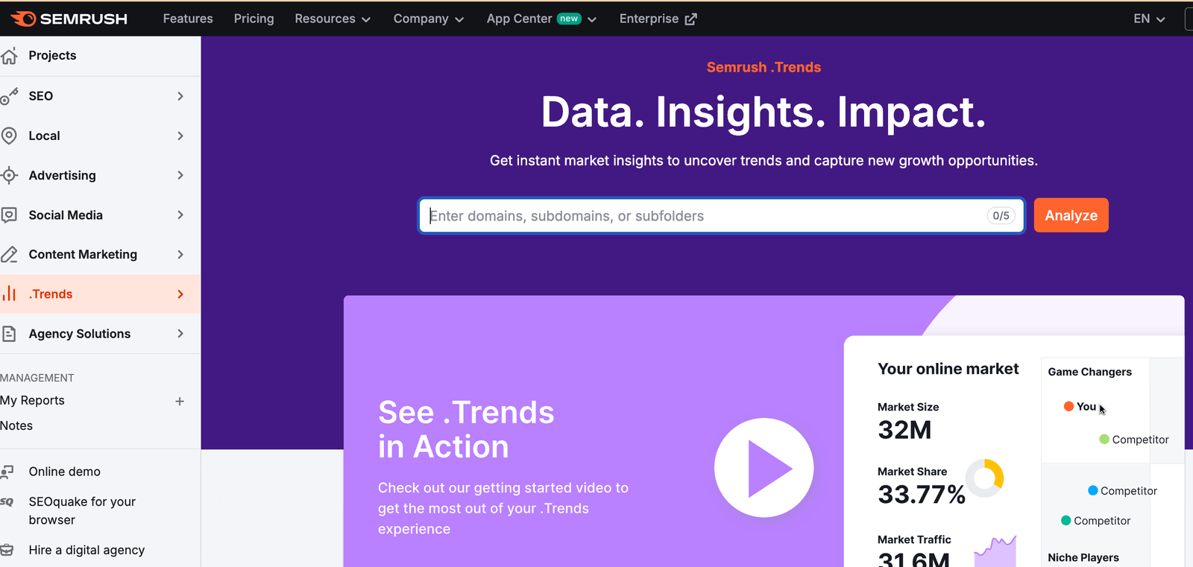Click the Semrush .Trends heading text
Screen dimensions: 1193x567
[764, 67]
